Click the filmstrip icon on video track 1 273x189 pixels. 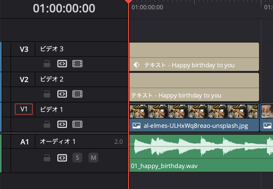tap(77, 124)
